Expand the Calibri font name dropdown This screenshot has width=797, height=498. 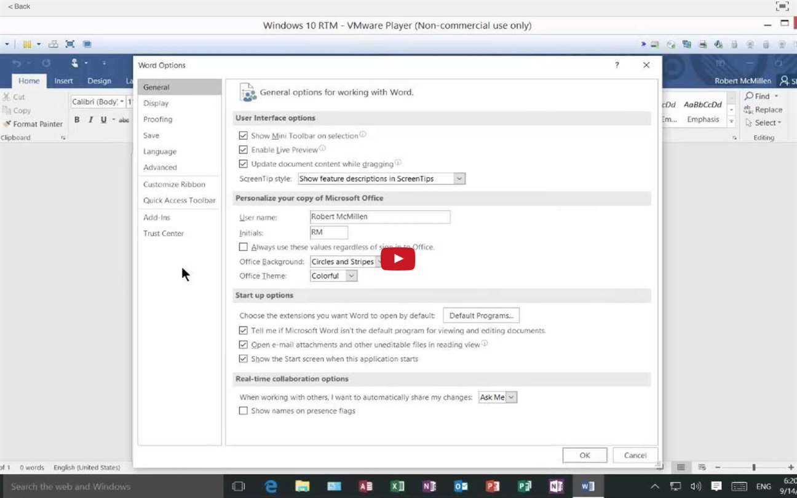point(122,101)
